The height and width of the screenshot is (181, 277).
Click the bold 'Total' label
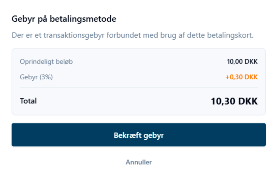tap(28, 101)
